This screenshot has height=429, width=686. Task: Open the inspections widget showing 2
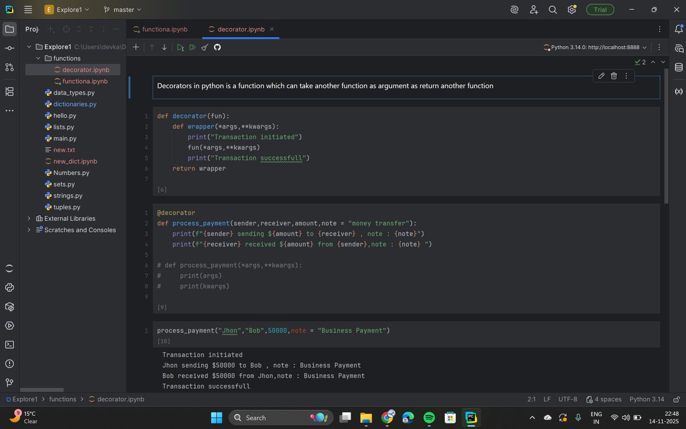click(640, 62)
